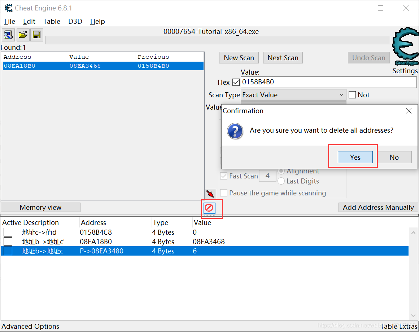Close the Confirmation dialog
Screen dimensions: 419x332
[x=409, y=111]
